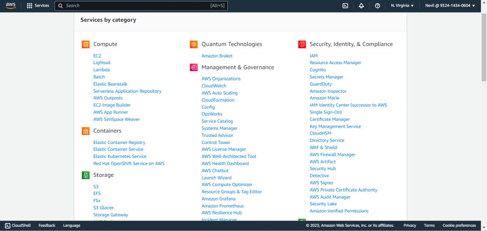Screen dimensions: 487x231
Task: Open Elastic Beanstalk link
Action: point(110,84)
